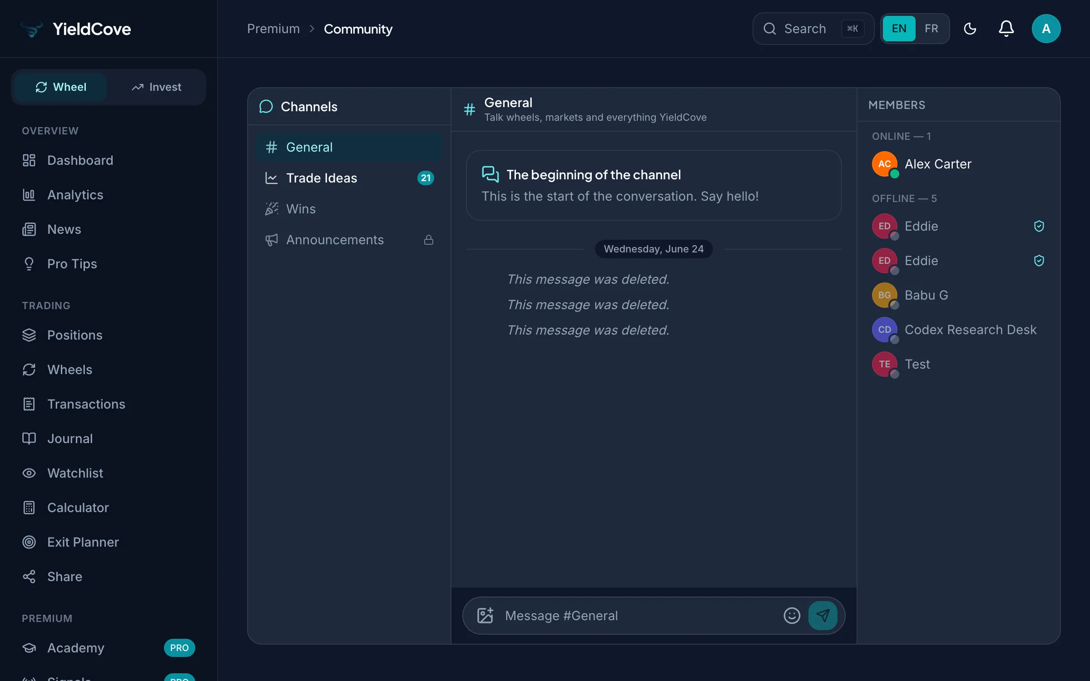Open the Trade Ideas channel

click(350, 178)
